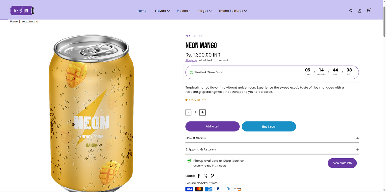Viewport: 386px width, 192px height.
Task: Open the Presets menu
Action: click(184, 11)
